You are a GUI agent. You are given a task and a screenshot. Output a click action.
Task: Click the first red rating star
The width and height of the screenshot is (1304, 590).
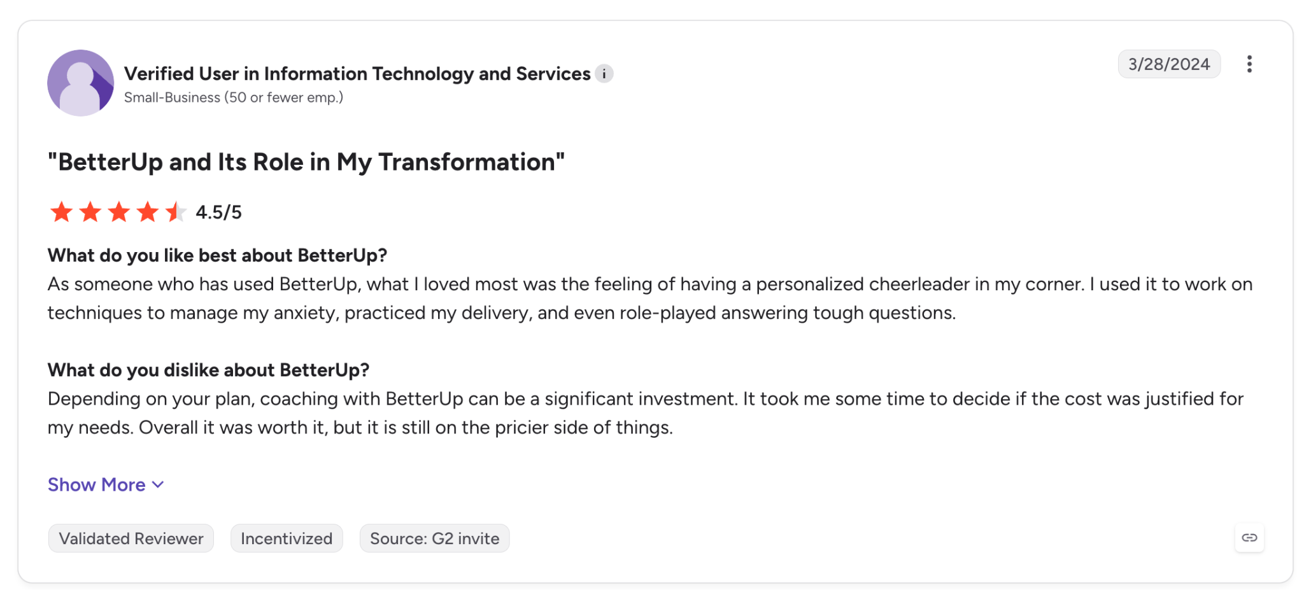(x=61, y=212)
